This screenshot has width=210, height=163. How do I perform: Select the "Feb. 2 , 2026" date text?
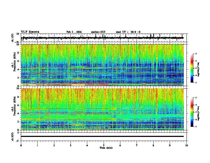point(74,32)
